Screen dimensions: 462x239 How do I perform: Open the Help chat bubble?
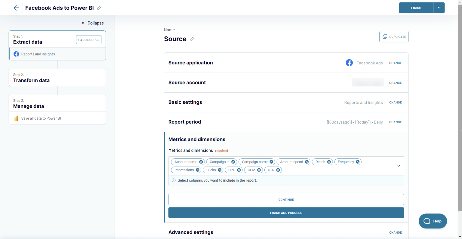tap(433, 221)
